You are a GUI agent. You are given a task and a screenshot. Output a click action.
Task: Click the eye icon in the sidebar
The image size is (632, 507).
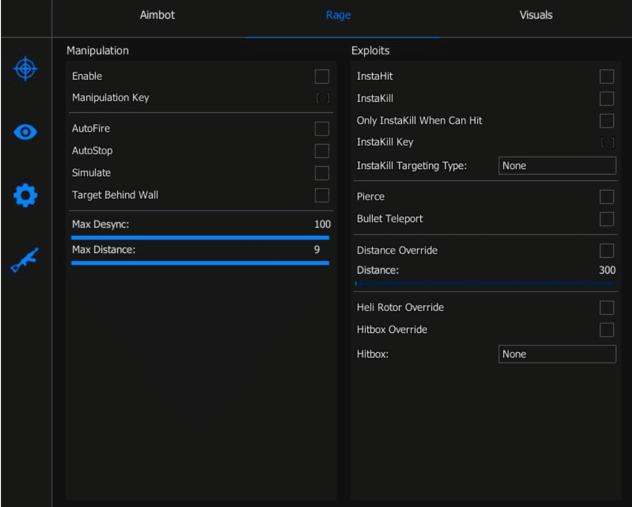[26, 132]
